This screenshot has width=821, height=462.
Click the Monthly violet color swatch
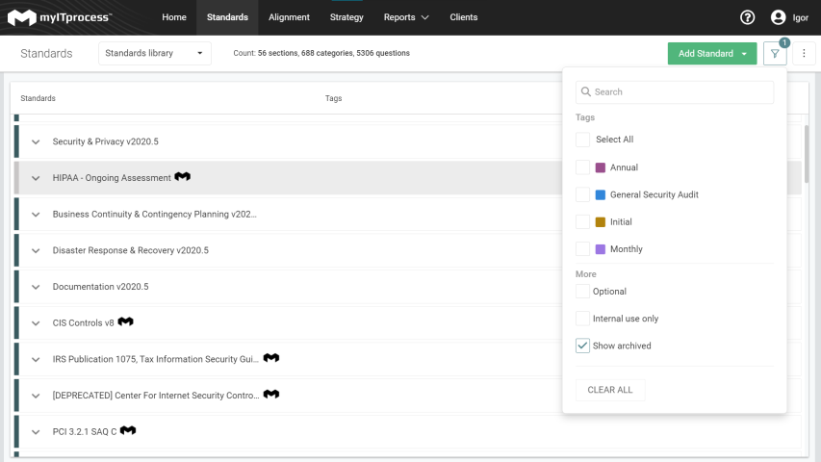tap(601, 249)
